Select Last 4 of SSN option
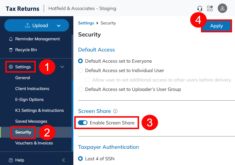Image resolution: width=235 pixels, height=165 pixels. click(x=80, y=159)
